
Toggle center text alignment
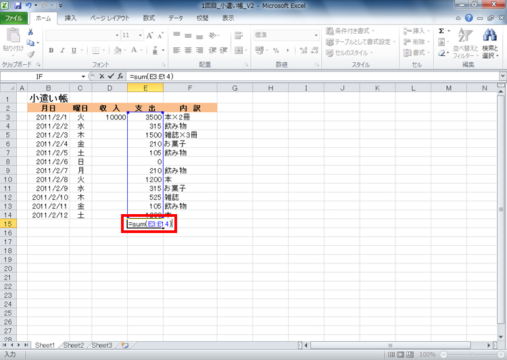click(x=188, y=51)
